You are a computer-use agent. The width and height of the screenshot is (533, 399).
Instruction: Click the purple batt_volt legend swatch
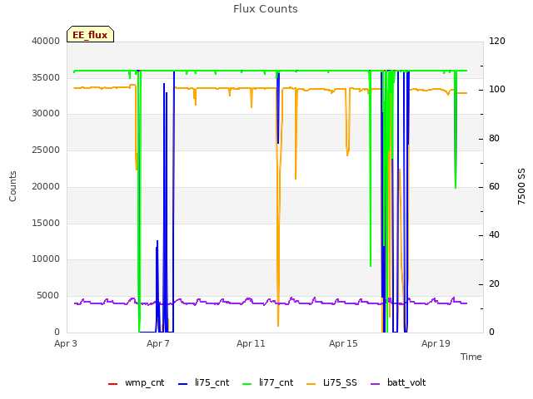point(375,384)
